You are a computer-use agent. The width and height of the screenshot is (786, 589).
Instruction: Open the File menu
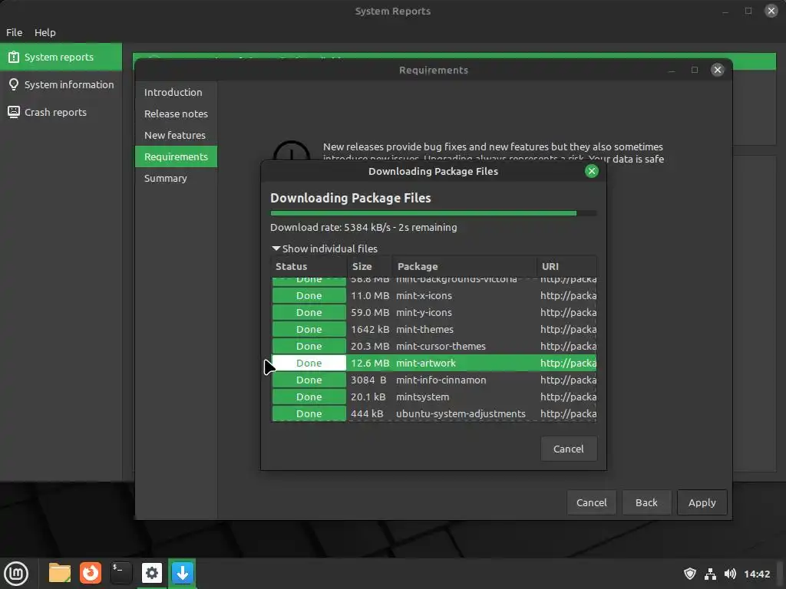click(14, 32)
